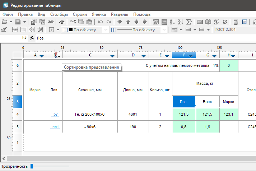Toggle the eye visibility icon
The width and height of the screenshot is (256, 171).
tap(62, 22)
